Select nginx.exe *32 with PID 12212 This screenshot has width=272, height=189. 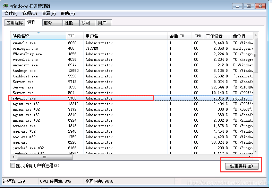(131, 104)
